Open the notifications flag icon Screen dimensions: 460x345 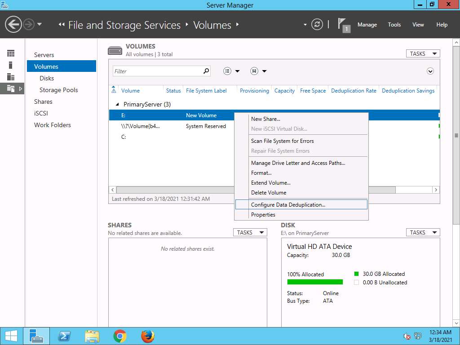pyautogui.click(x=344, y=25)
